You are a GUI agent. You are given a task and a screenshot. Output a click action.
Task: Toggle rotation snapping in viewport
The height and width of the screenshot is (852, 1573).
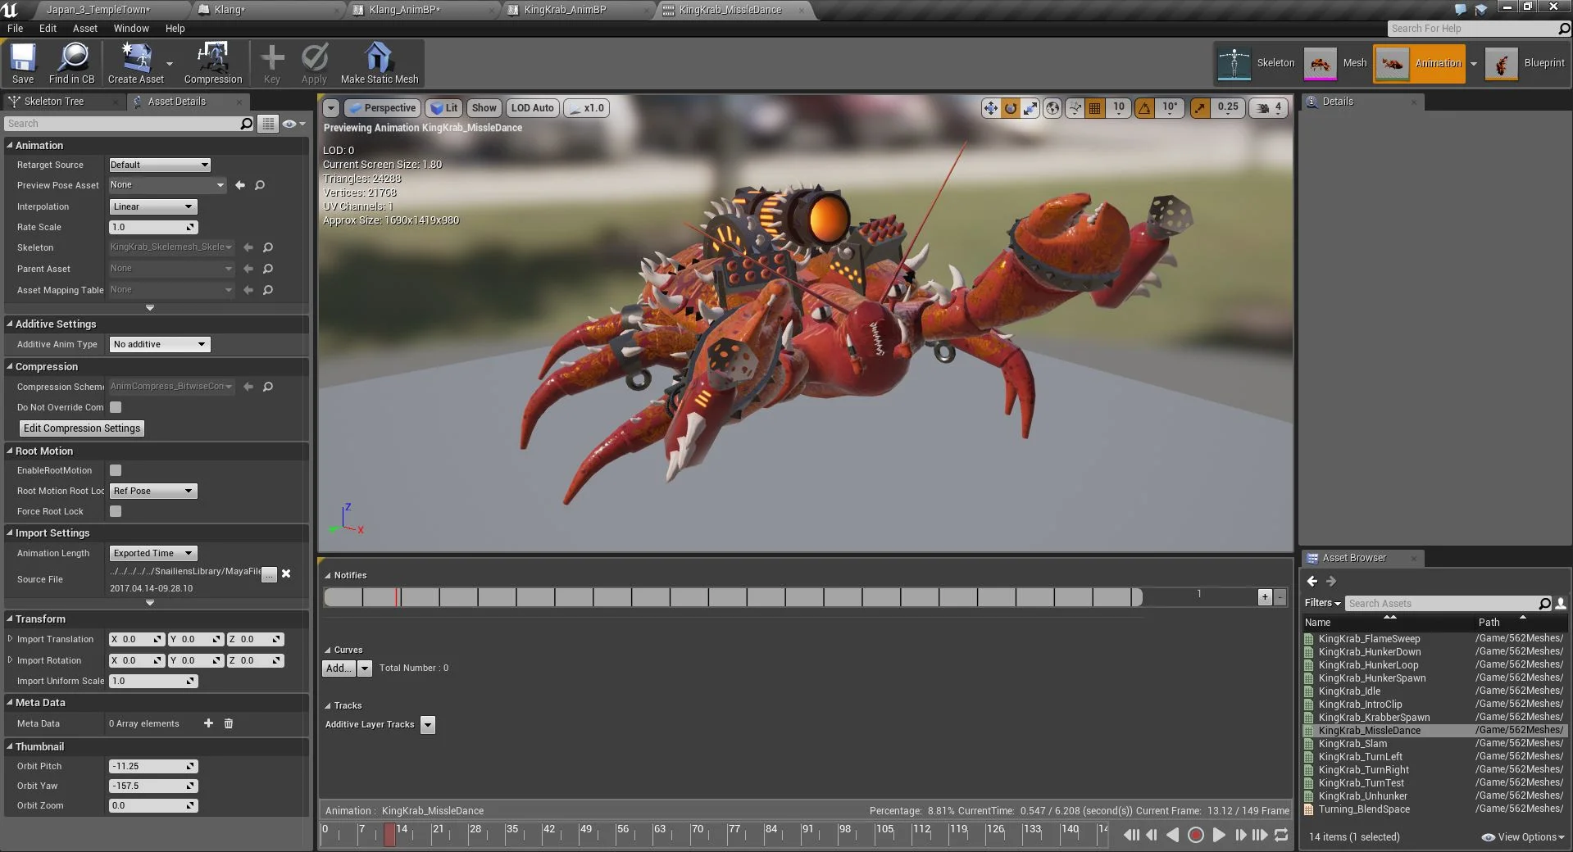1145,108
